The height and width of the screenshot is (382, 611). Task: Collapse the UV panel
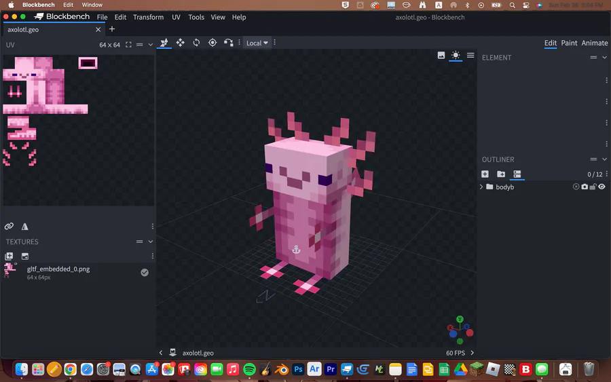151,45
